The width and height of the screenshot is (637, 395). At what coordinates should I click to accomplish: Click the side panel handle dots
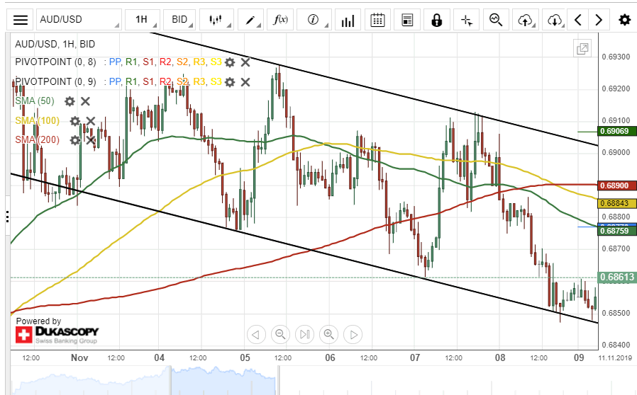coord(8,217)
